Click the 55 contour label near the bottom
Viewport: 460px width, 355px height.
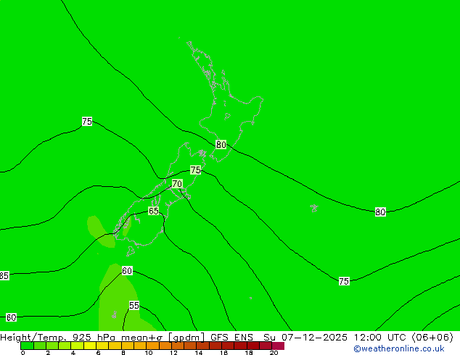click(x=134, y=306)
